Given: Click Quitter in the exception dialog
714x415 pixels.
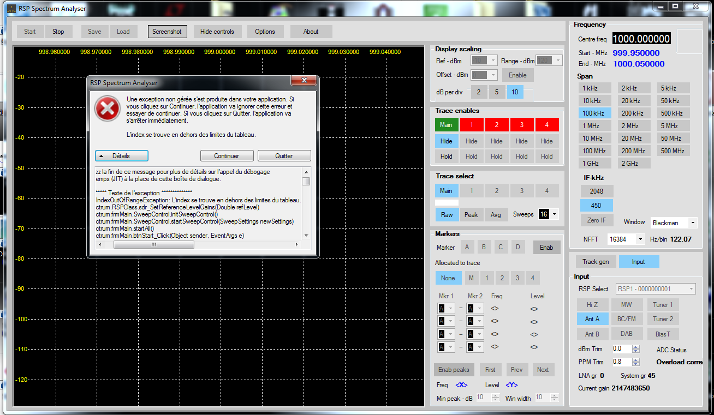Looking at the screenshot, I should 284,156.
